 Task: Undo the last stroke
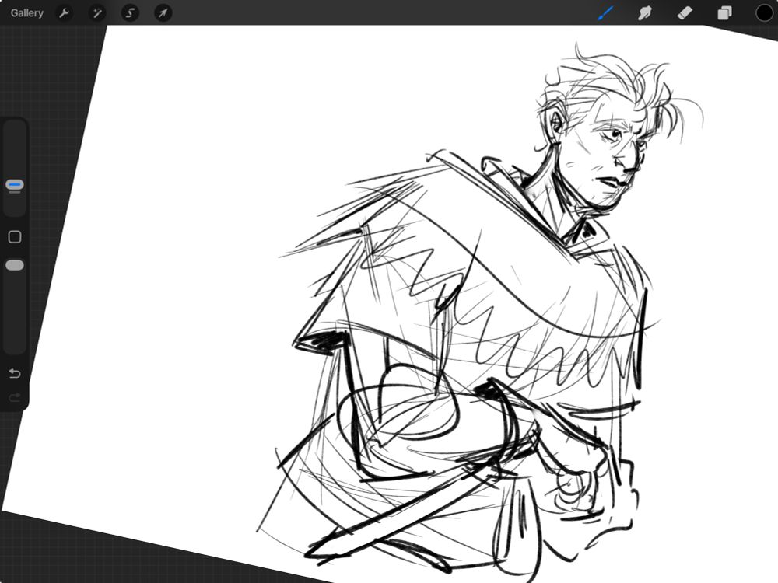[15, 373]
